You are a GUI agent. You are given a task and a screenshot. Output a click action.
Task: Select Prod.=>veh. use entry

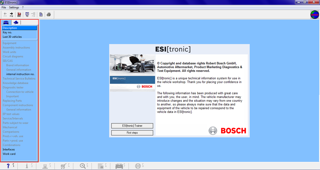(13, 136)
